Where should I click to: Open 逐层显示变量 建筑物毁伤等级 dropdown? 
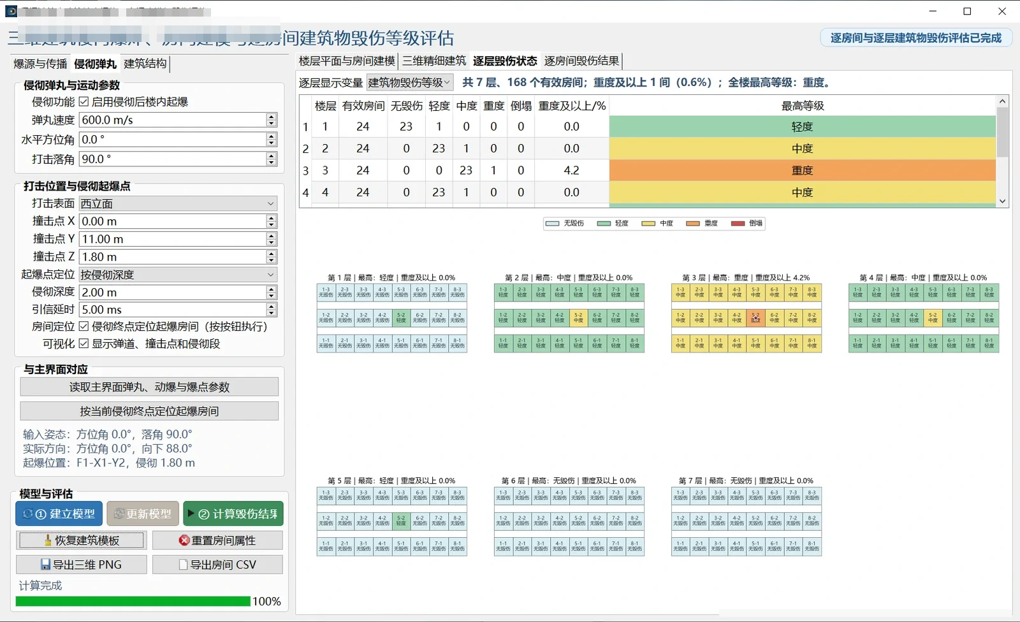click(x=410, y=82)
